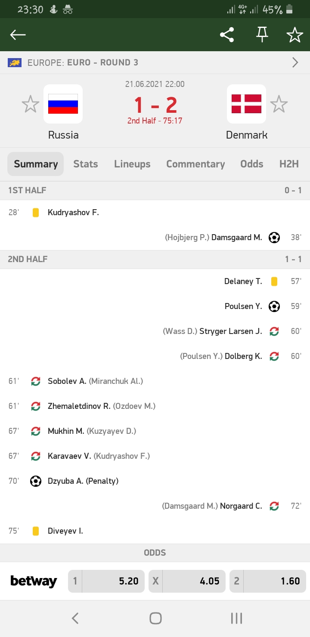The image size is (310, 637).
Task: Tap Damsgaard M. goal ball icon
Action: [x=274, y=238]
